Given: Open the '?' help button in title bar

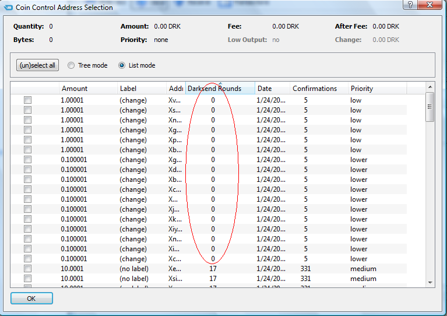Looking at the screenshot, I should 410,5.
